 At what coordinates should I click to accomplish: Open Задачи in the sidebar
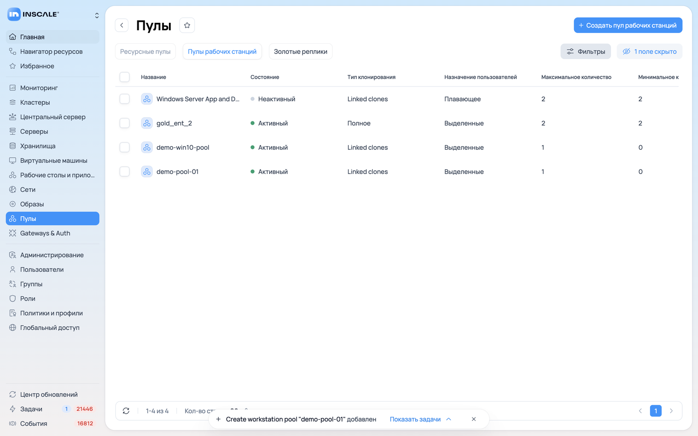53,409
